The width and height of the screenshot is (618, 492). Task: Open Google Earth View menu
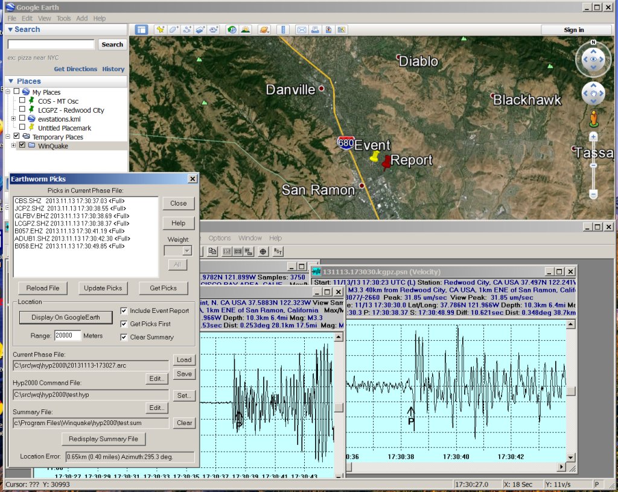(44, 19)
